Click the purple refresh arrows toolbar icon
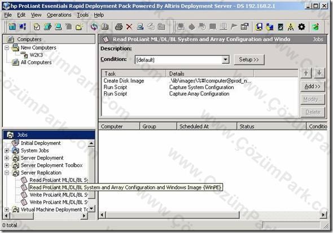Image resolution: width=333 pixels, height=233 pixels. tap(94, 27)
